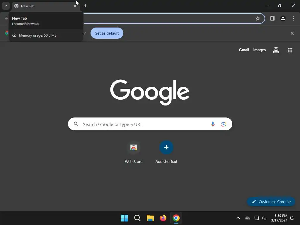Launch Firefox from the taskbar
This screenshot has width=300, height=225.
coord(163,218)
